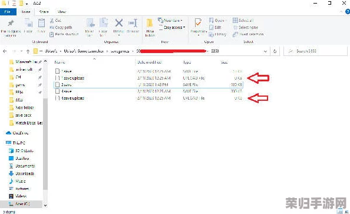This screenshot has height=214, width=350.
Task: Select the 1.save file
Action: 148,71
